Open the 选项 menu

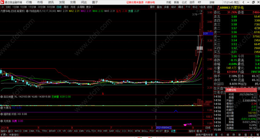coord(192,2)
